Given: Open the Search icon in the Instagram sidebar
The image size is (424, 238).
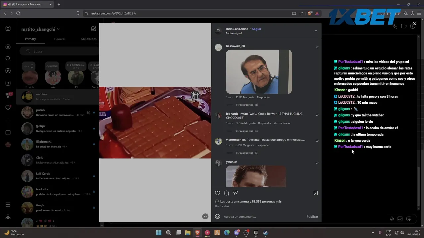Looking at the screenshot, I should pyautogui.click(x=8, y=59).
